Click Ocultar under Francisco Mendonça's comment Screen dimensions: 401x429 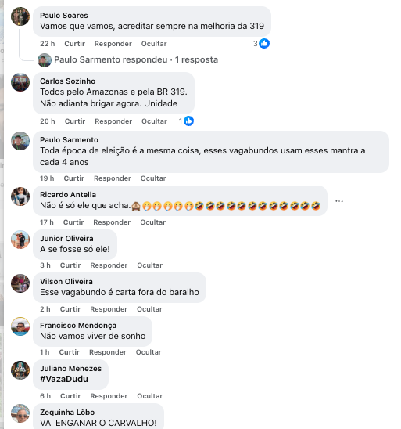[149, 352]
